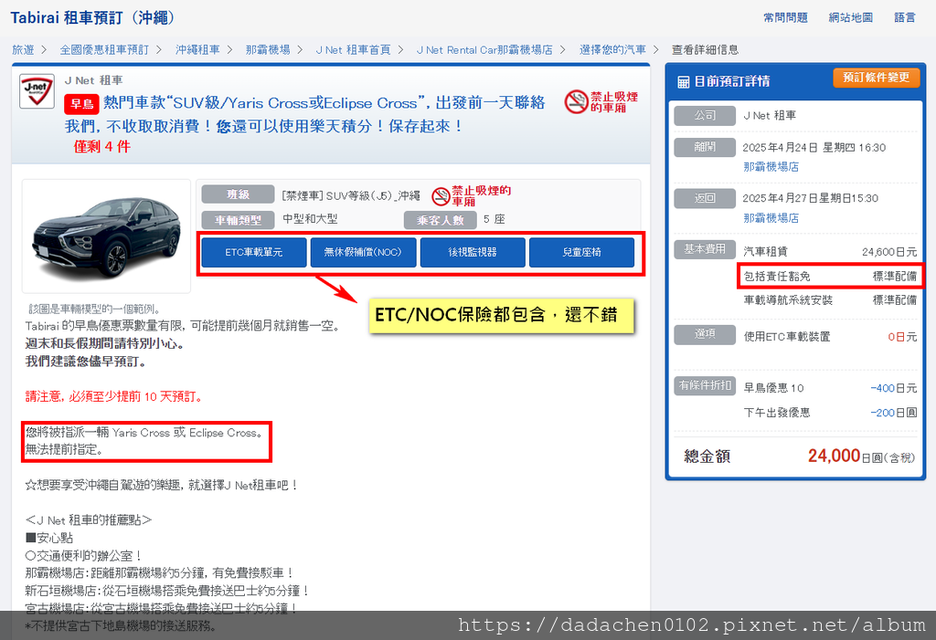Click the Yaris Cross 或 Eclipse Cross assignment text

tap(144, 433)
